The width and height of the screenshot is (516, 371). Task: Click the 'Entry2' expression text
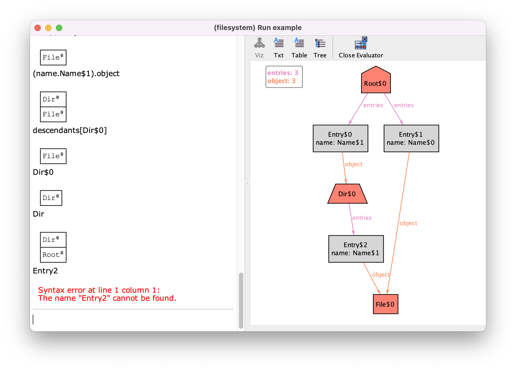pos(45,271)
